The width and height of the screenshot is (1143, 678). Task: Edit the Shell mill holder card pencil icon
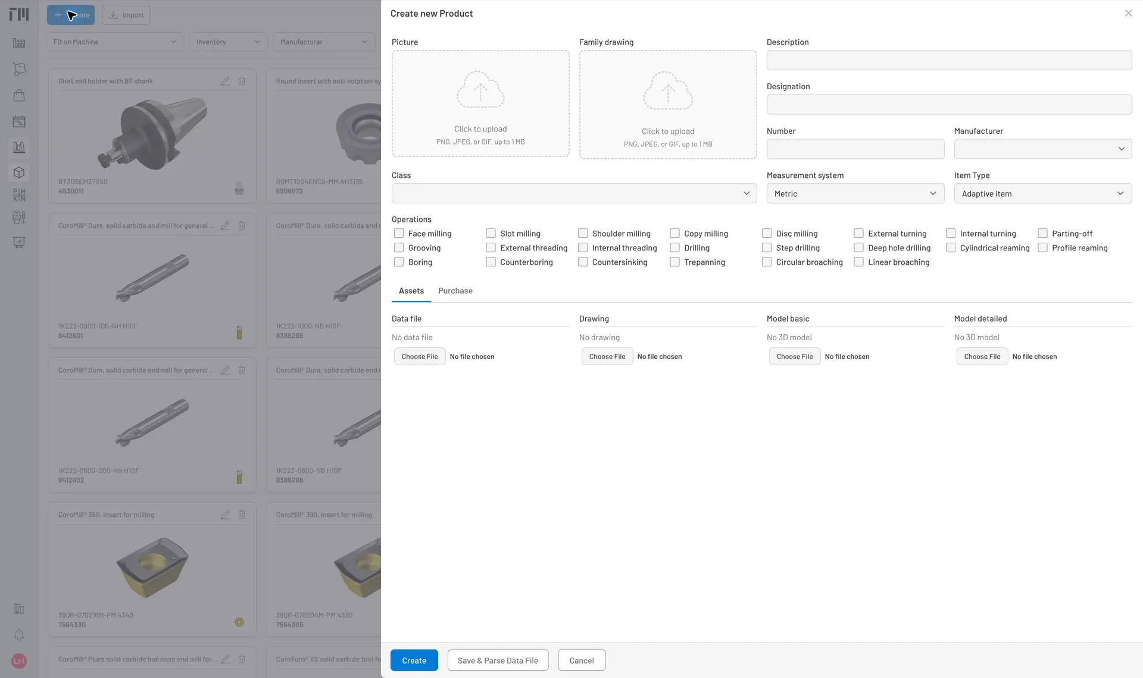(225, 81)
